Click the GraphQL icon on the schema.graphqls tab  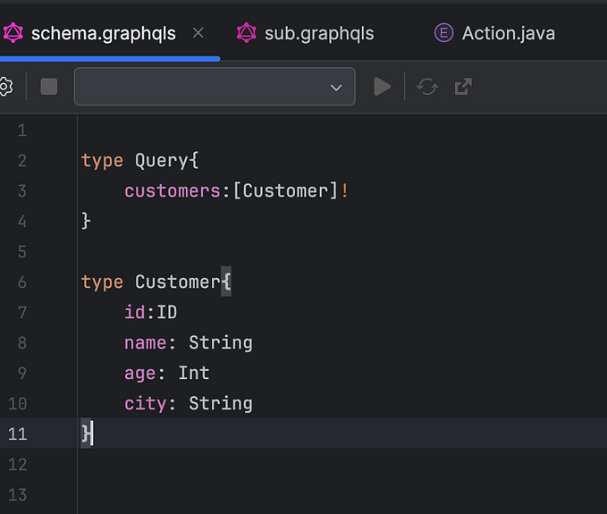pos(13,33)
